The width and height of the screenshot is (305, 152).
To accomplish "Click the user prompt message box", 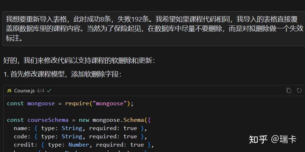I will coord(154,28).
